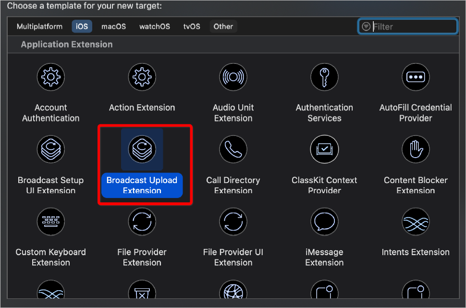Select the Audio Unit Extension icon

click(233, 77)
